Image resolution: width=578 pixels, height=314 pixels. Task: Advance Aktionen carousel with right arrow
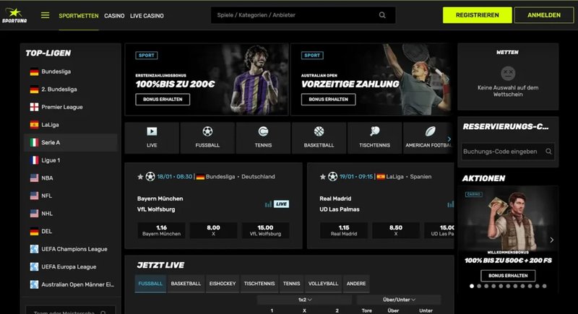(x=551, y=240)
